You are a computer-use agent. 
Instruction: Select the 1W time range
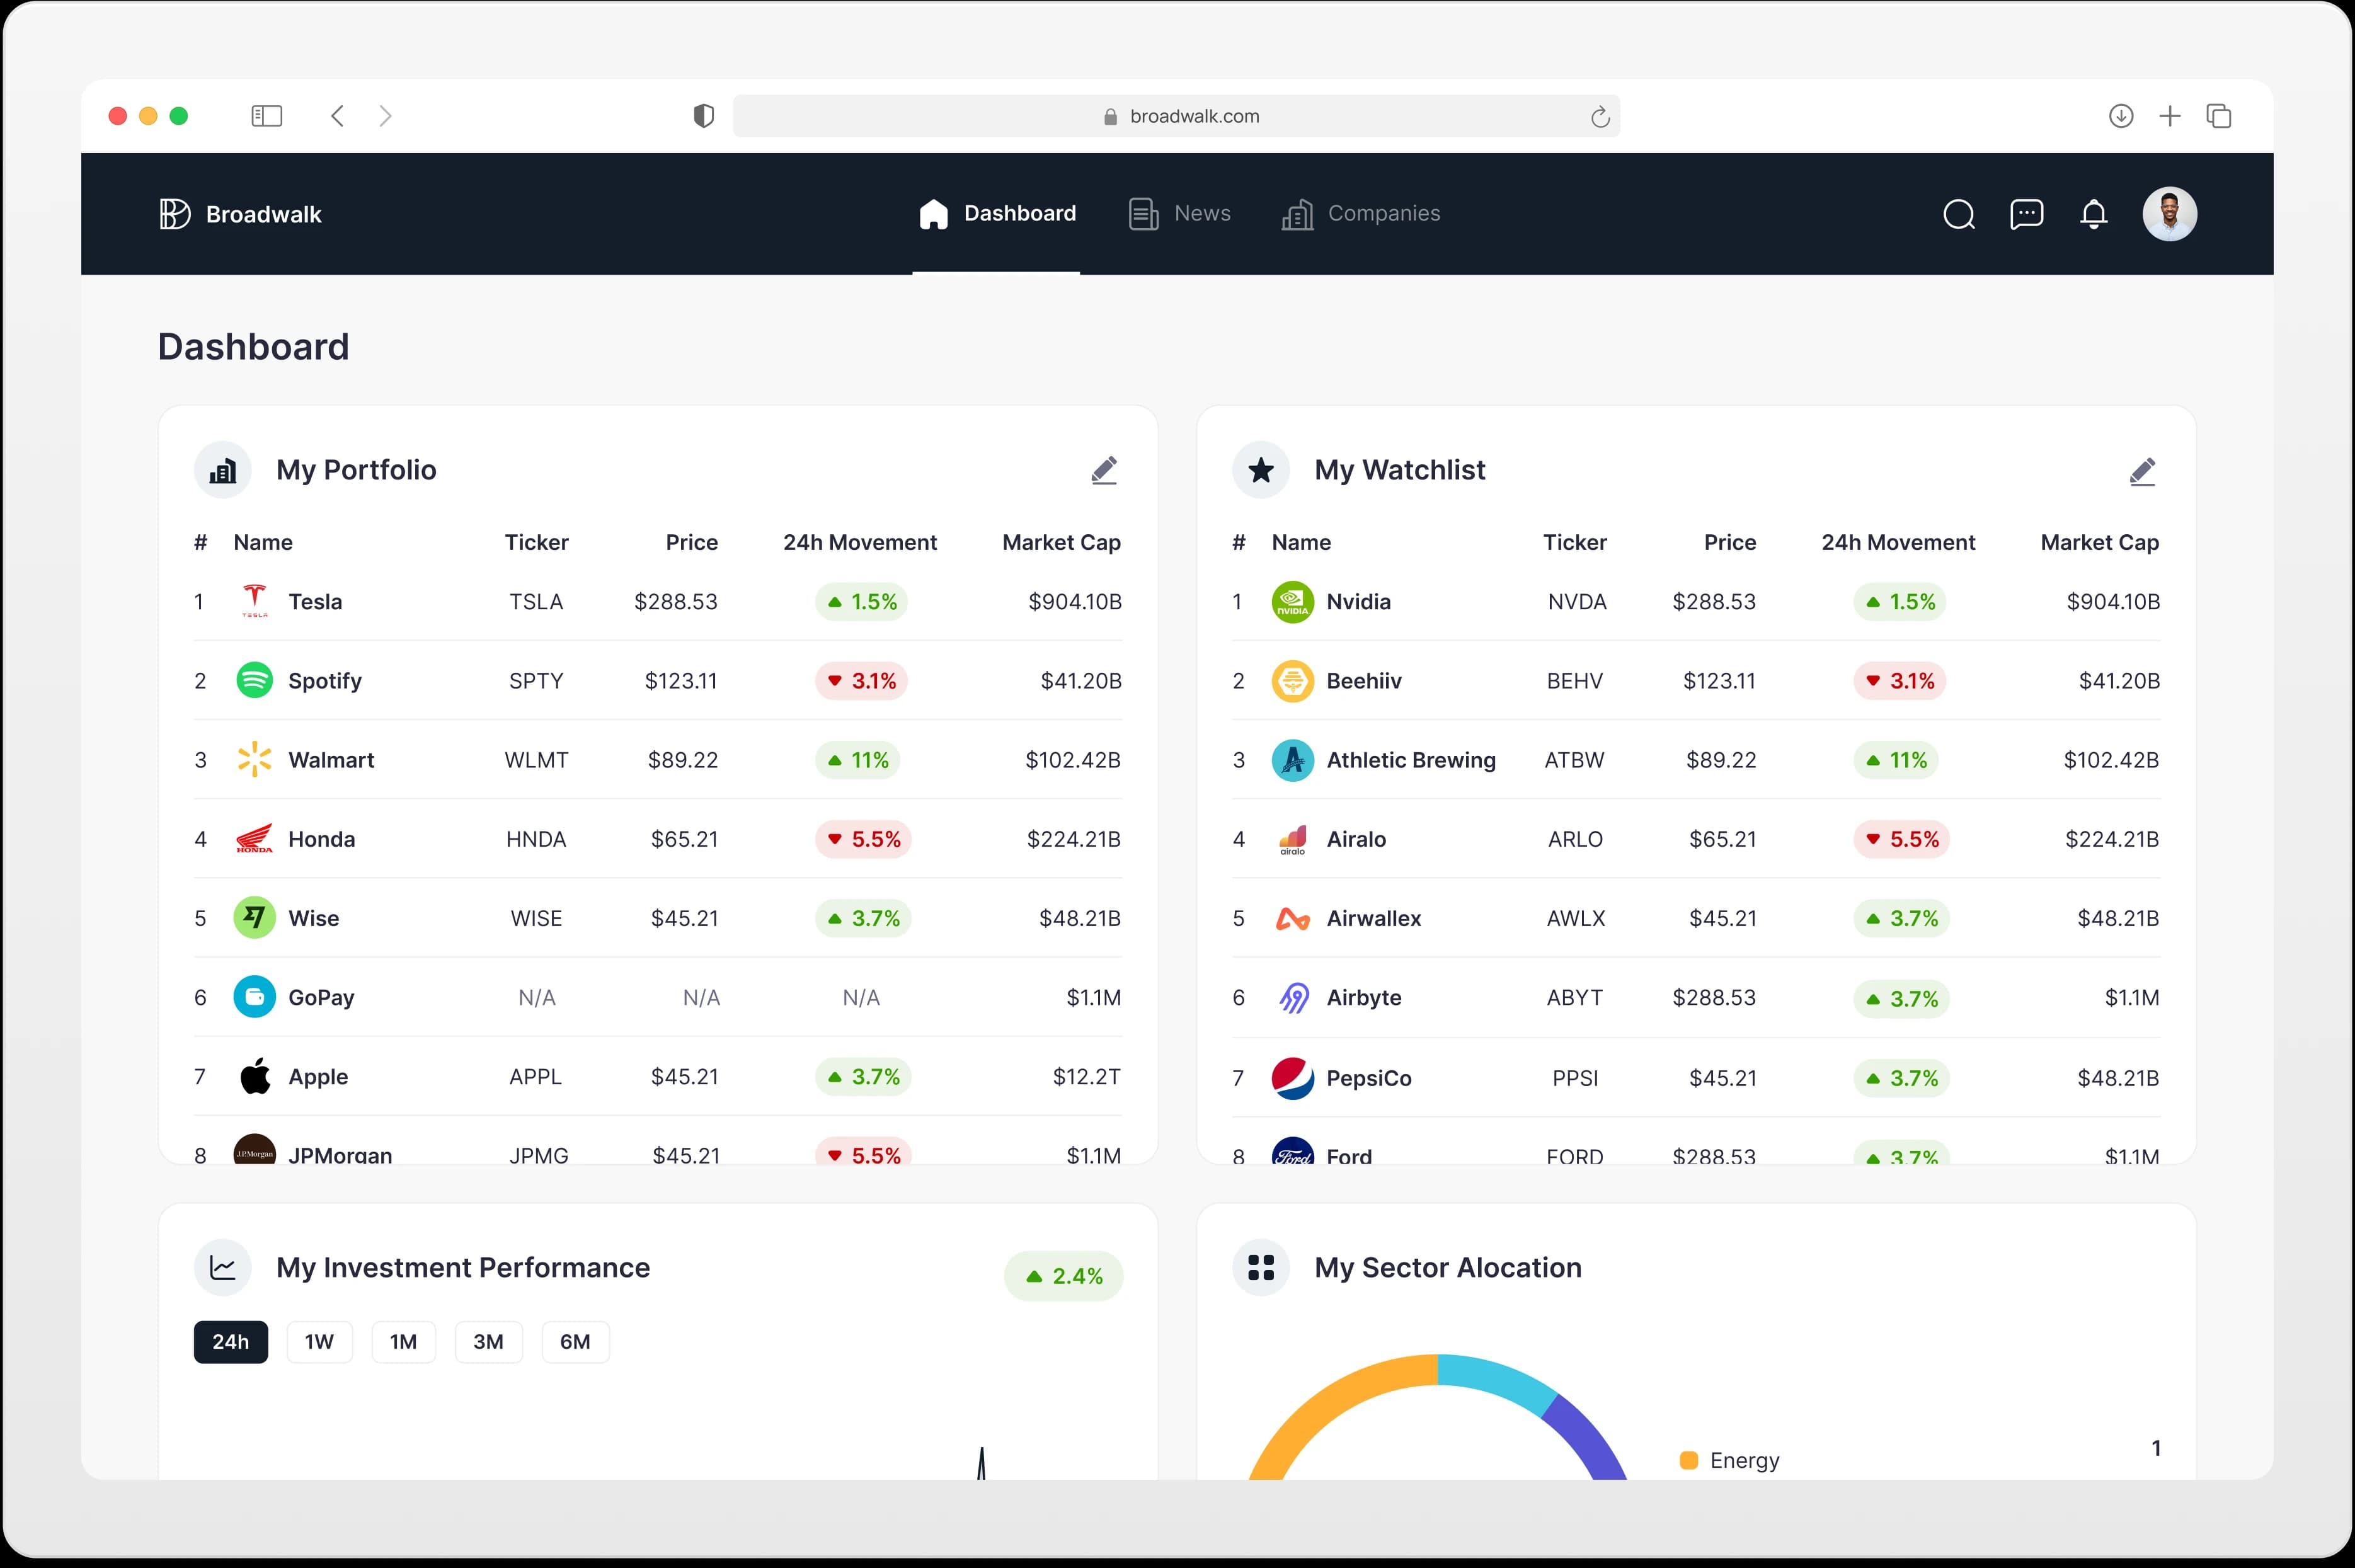319,1342
